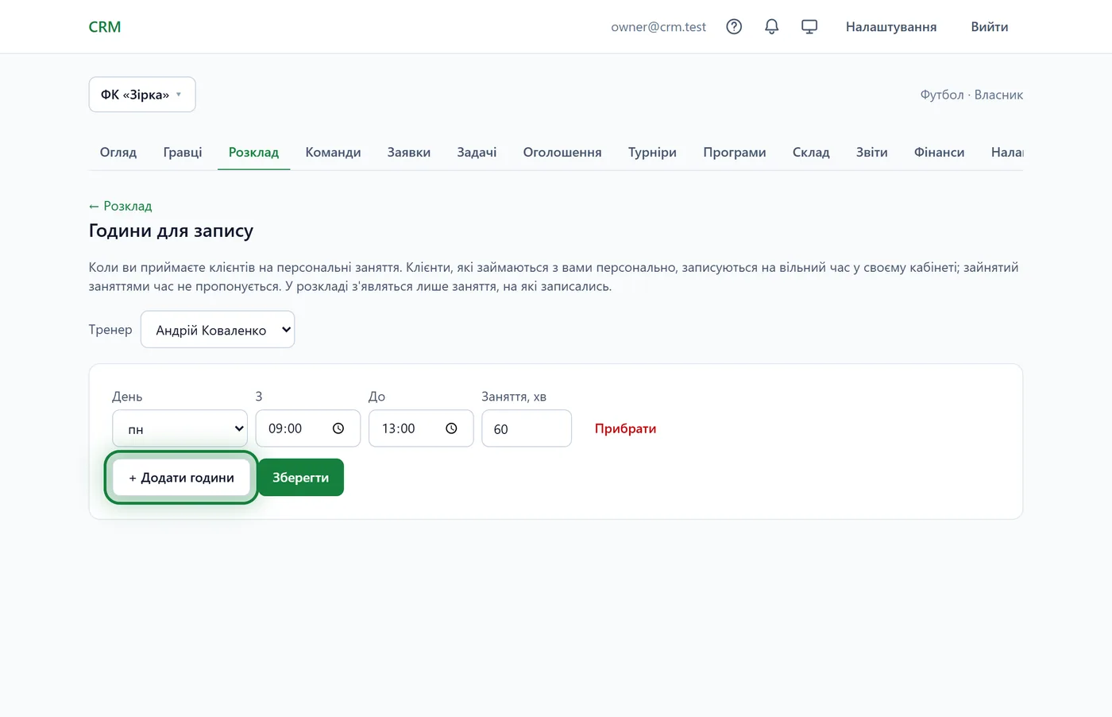1112x717 pixels.
Task: Open the Задачі tab
Action: coord(477,152)
